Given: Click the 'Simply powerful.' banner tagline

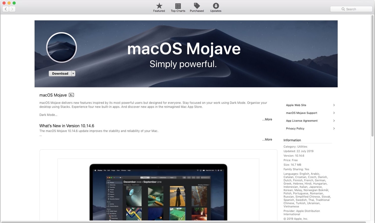Looking at the screenshot, I should (183, 64).
